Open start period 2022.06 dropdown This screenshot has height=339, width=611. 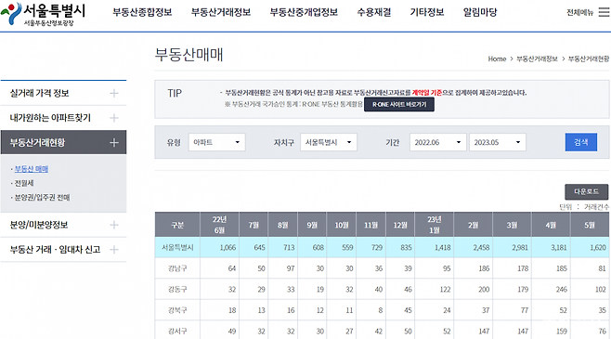pos(438,142)
